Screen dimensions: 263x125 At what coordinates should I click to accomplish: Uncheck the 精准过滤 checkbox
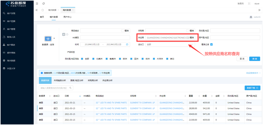tap(212, 44)
